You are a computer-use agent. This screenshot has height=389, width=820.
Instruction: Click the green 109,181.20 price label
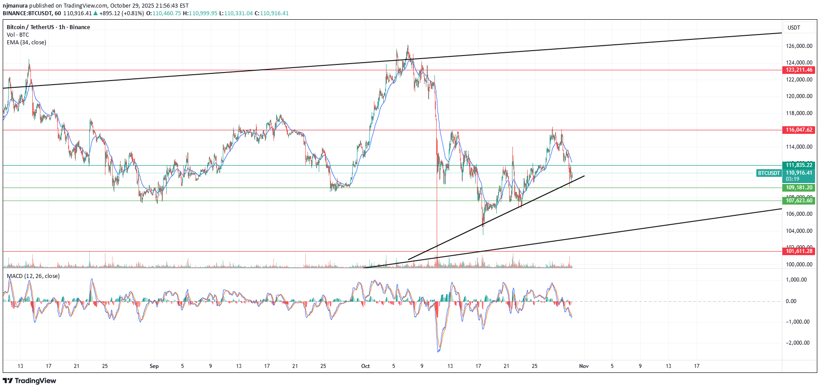[x=799, y=188]
